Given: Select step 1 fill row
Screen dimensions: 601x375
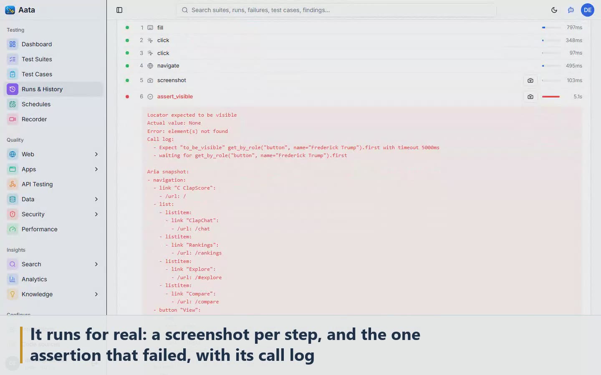Looking at the screenshot, I should pyautogui.click(x=354, y=27).
